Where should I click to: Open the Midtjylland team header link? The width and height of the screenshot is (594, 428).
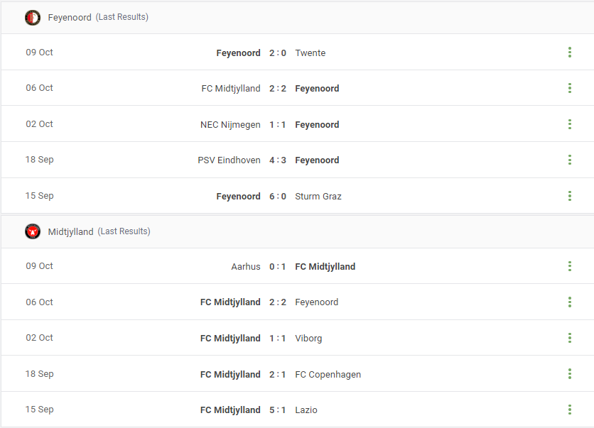(x=70, y=231)
